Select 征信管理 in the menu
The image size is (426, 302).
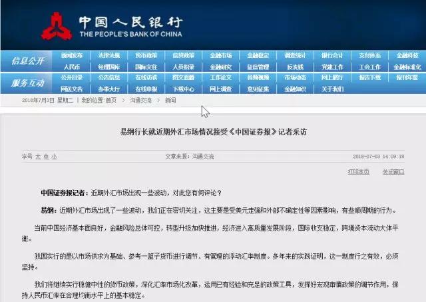[x=258, y=67]
